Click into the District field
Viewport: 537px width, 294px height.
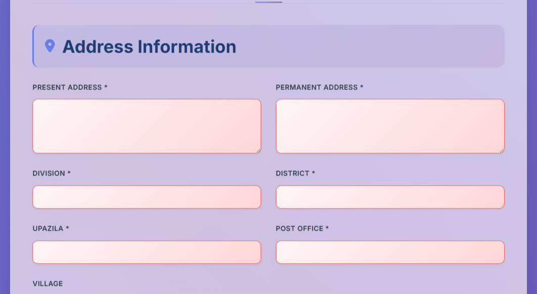click(x=390, y=197)
